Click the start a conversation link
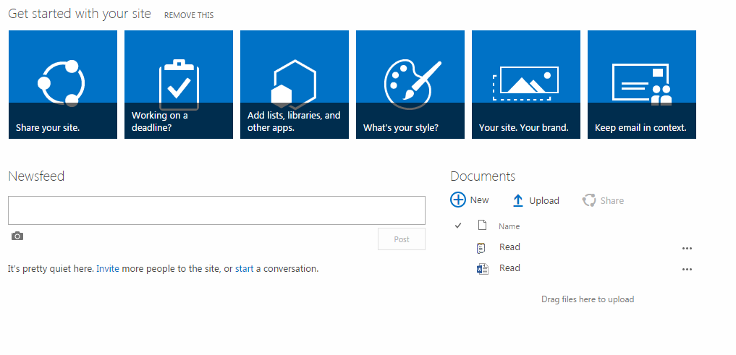 click(x=245, y=268)
